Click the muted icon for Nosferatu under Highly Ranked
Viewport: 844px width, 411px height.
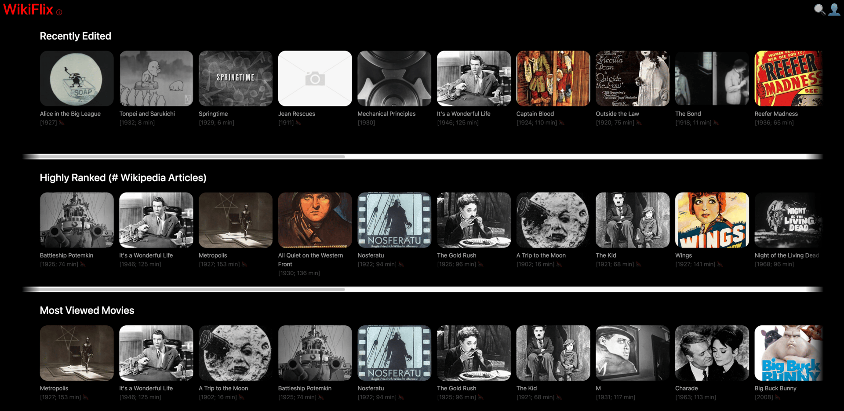(401, 264)
